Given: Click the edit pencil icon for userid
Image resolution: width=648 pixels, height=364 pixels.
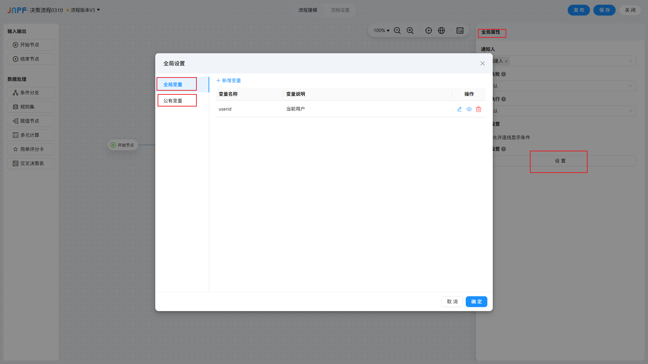Looking at the screenshot, I should (x=459, y=109).
